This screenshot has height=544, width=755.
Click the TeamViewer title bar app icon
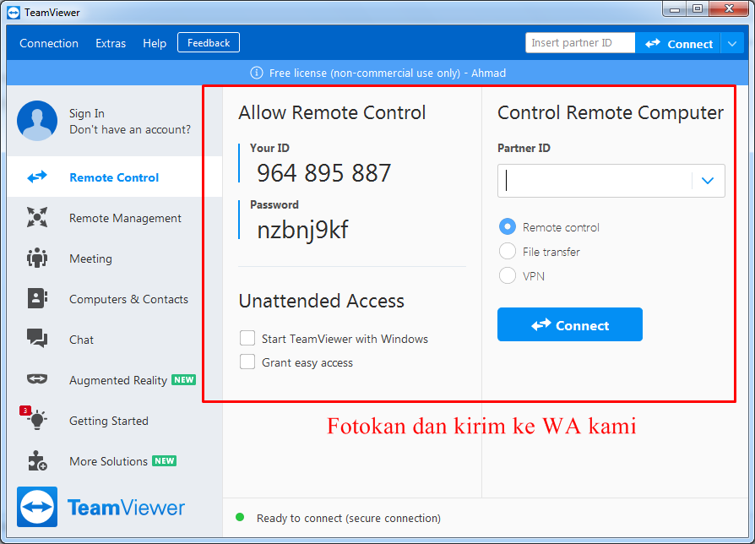point(14,13)
